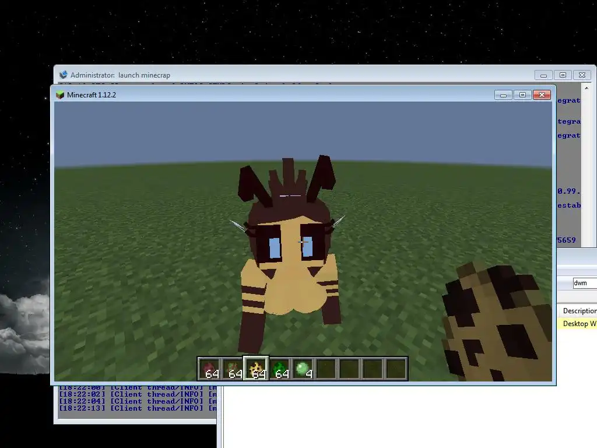
Task: Select the highlighted Desktop W row
Action: coord(578,323)
